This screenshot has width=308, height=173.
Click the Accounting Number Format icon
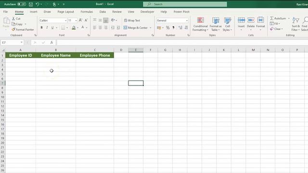[x=159, y=28]
